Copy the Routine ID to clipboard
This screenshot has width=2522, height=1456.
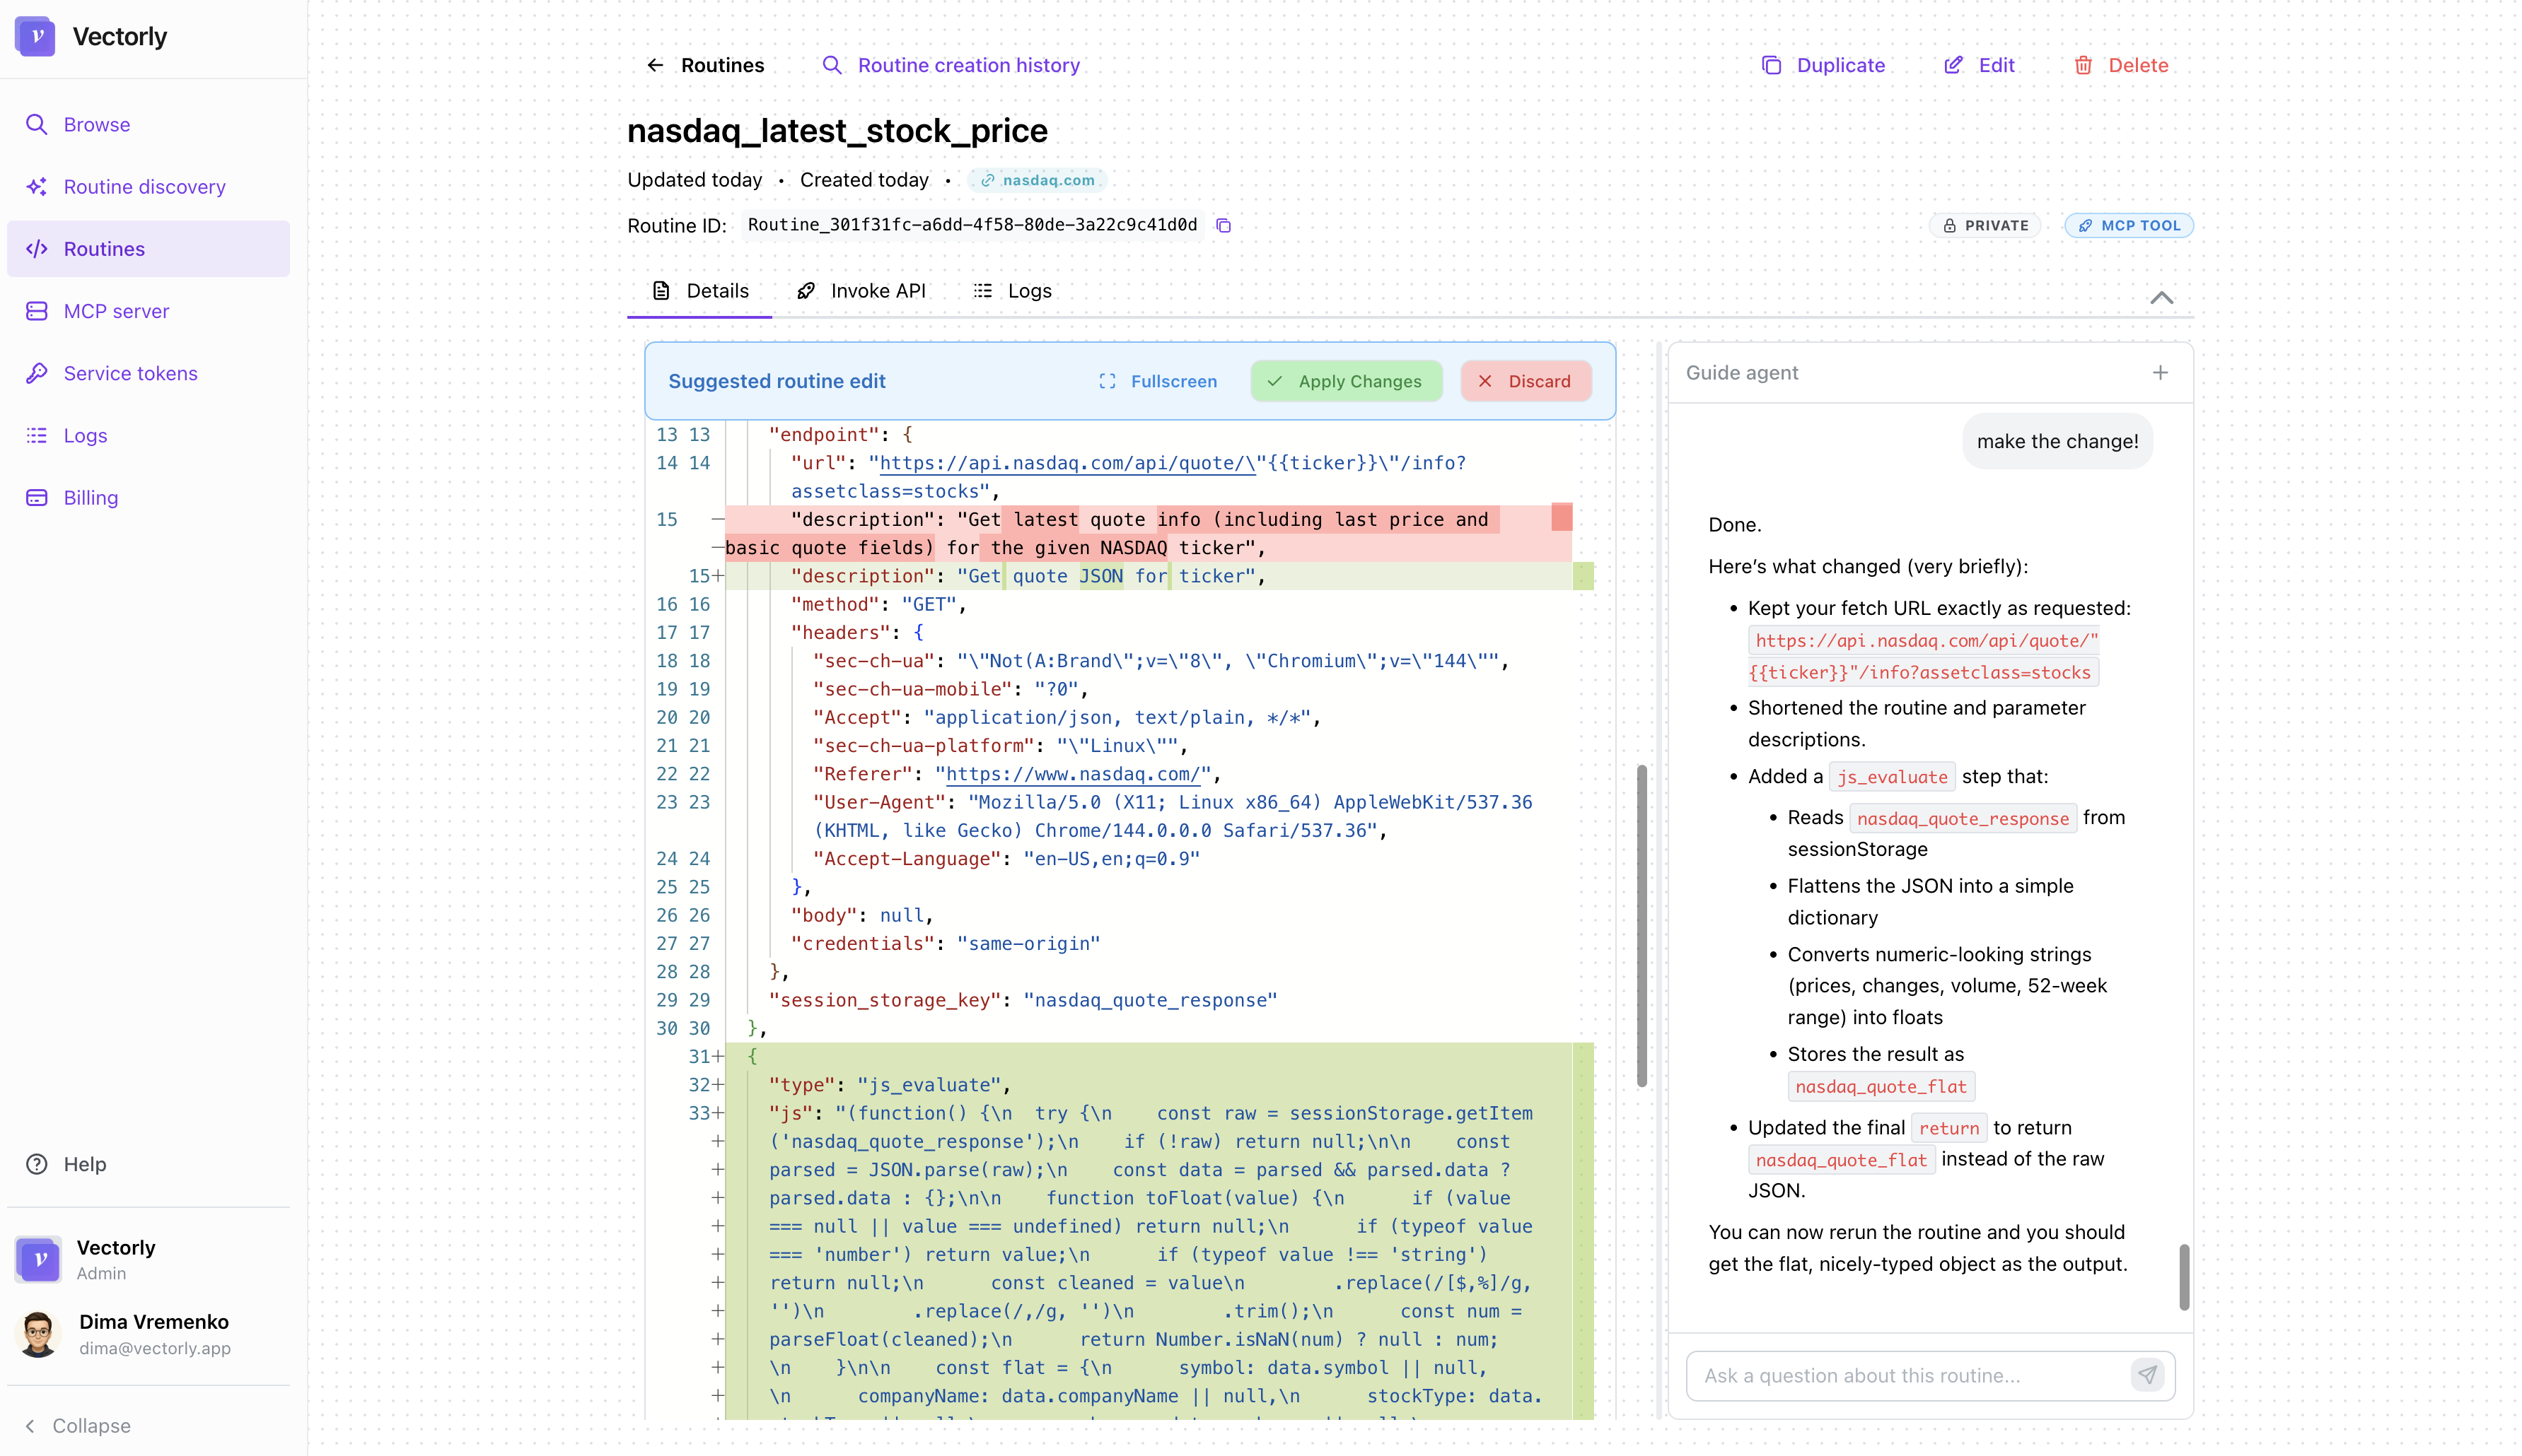tap(1223, 225)
